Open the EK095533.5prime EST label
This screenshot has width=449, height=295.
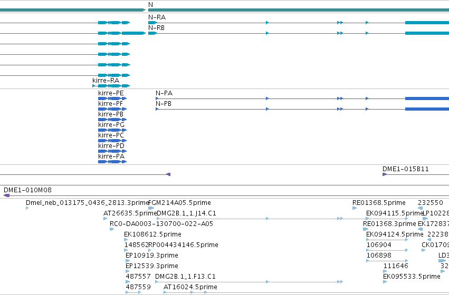412,277
